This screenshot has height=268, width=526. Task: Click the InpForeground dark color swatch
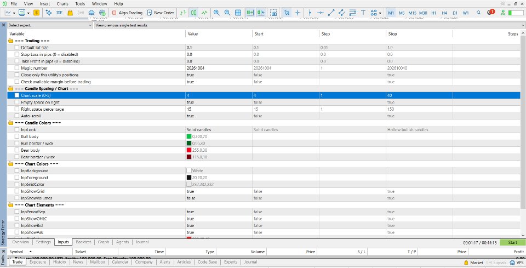189,178
